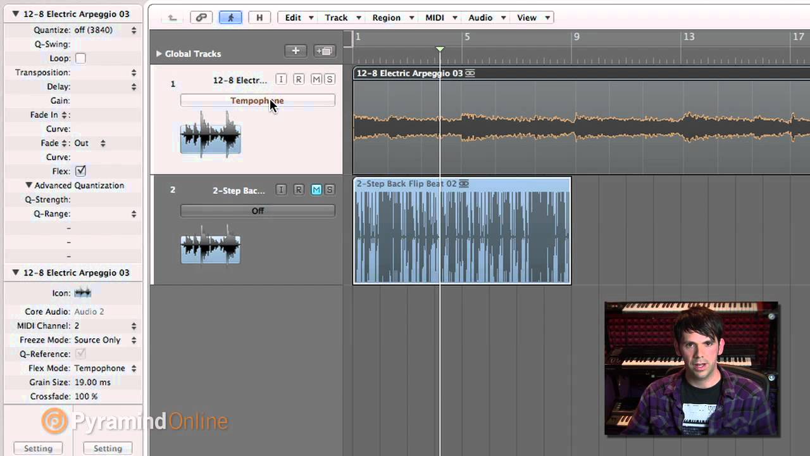Open the Q-Range dropdown
The image size is (810, 456).
click(x=134, y=214)
